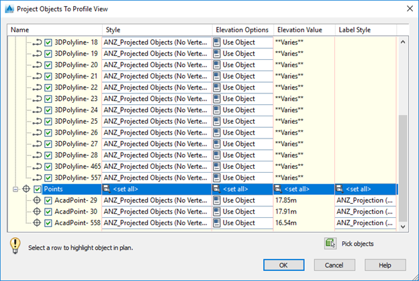Viewport: 419px width, 281px height.
Task: Open Elevation Options dropdown for AcadPoint- 29
Action: [242, 200]
